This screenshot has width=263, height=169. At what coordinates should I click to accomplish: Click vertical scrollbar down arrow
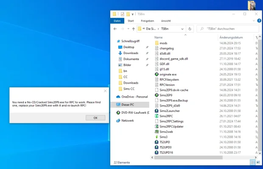click(260, 153)
